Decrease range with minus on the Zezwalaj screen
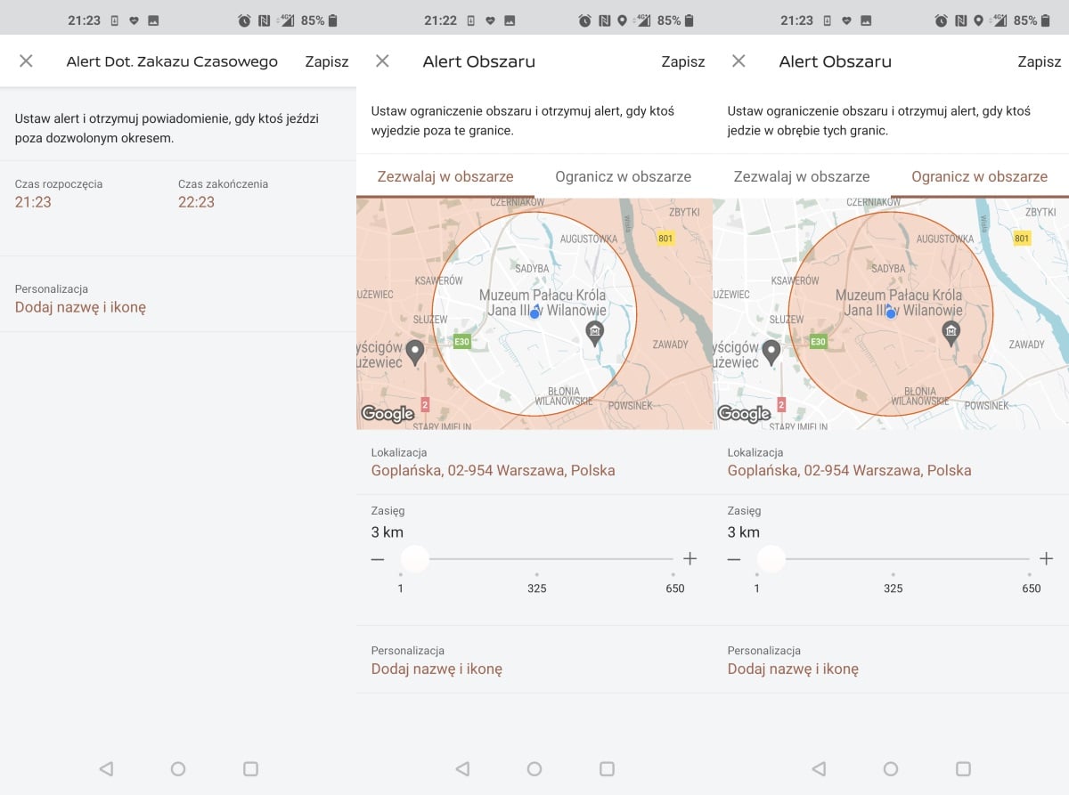The height and width of the screenshot is (795, 1069). 378,559
